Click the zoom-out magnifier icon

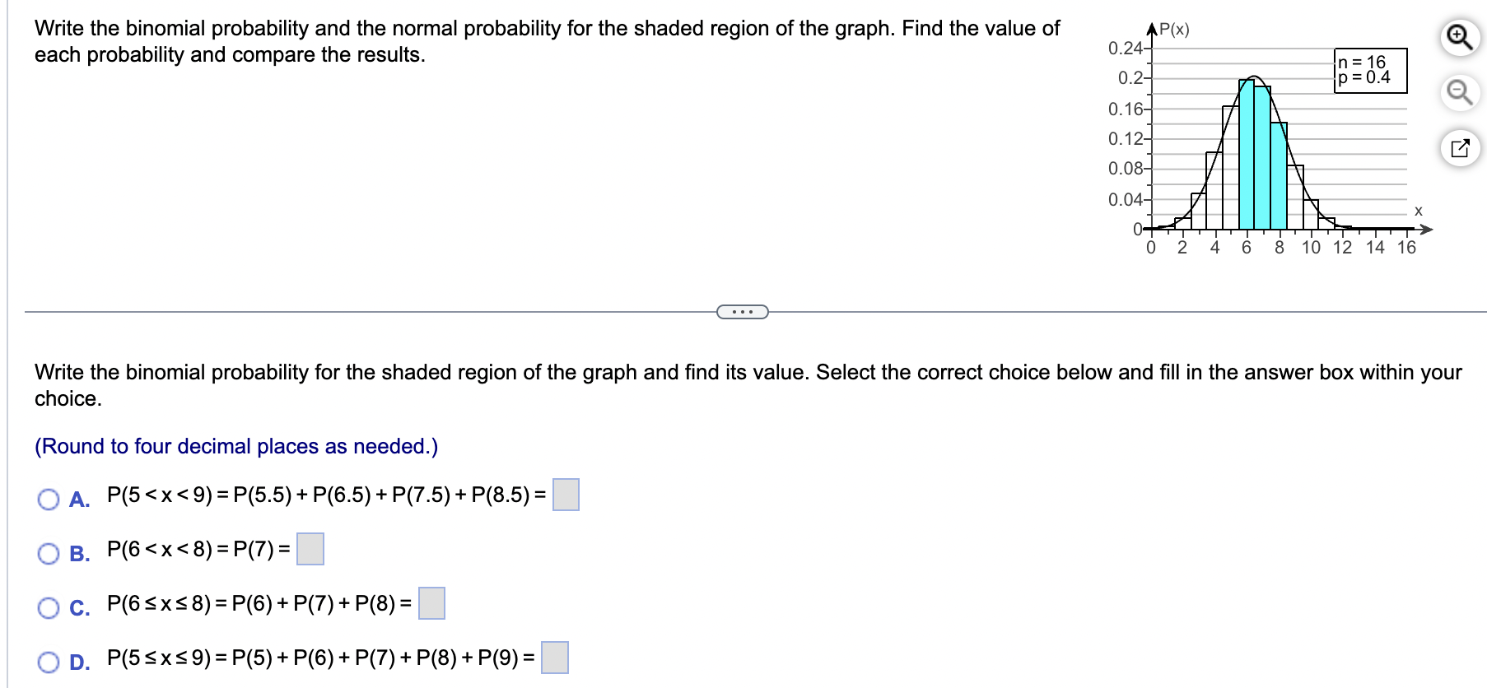tap(1461, 93)
